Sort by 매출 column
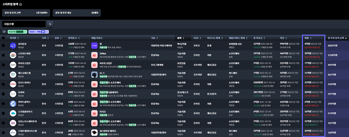349x137 pixels. click(x=308, y=38)
